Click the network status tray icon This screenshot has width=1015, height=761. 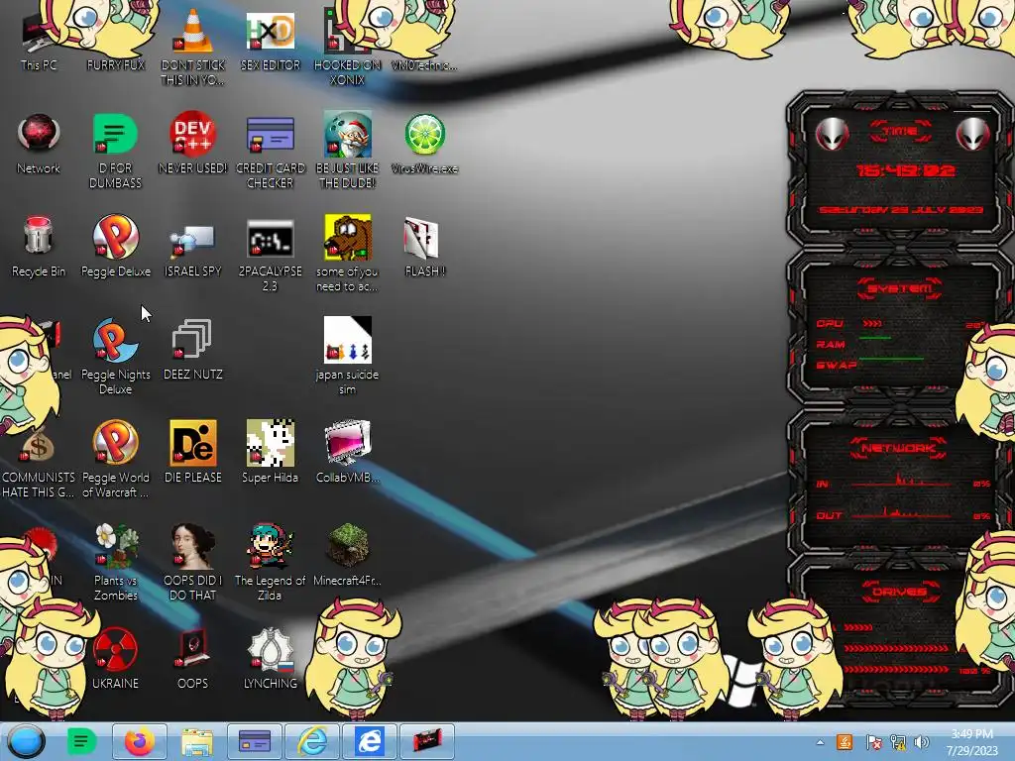pyautogui.click(x=898, y=742)
